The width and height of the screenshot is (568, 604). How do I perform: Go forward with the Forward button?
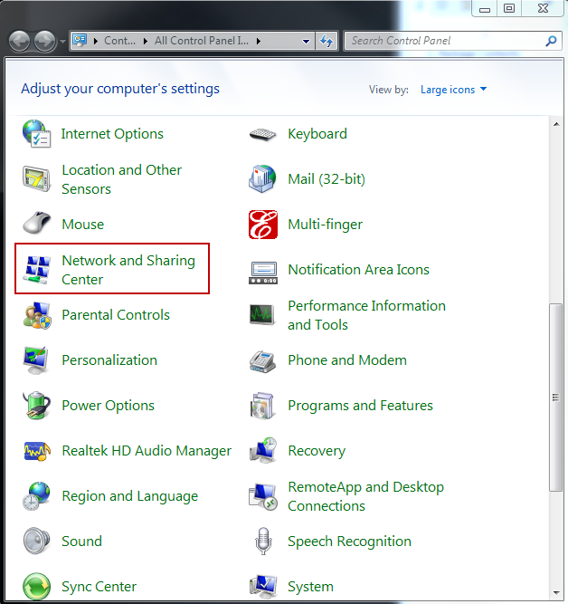pyautogui.click(x=45, y=42)
